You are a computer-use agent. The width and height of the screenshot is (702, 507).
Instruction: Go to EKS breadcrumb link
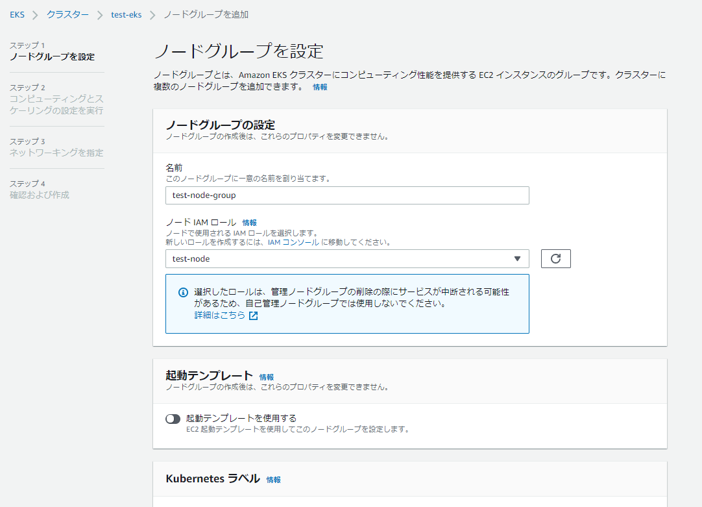pyautogui.click(x=17, y=14)
